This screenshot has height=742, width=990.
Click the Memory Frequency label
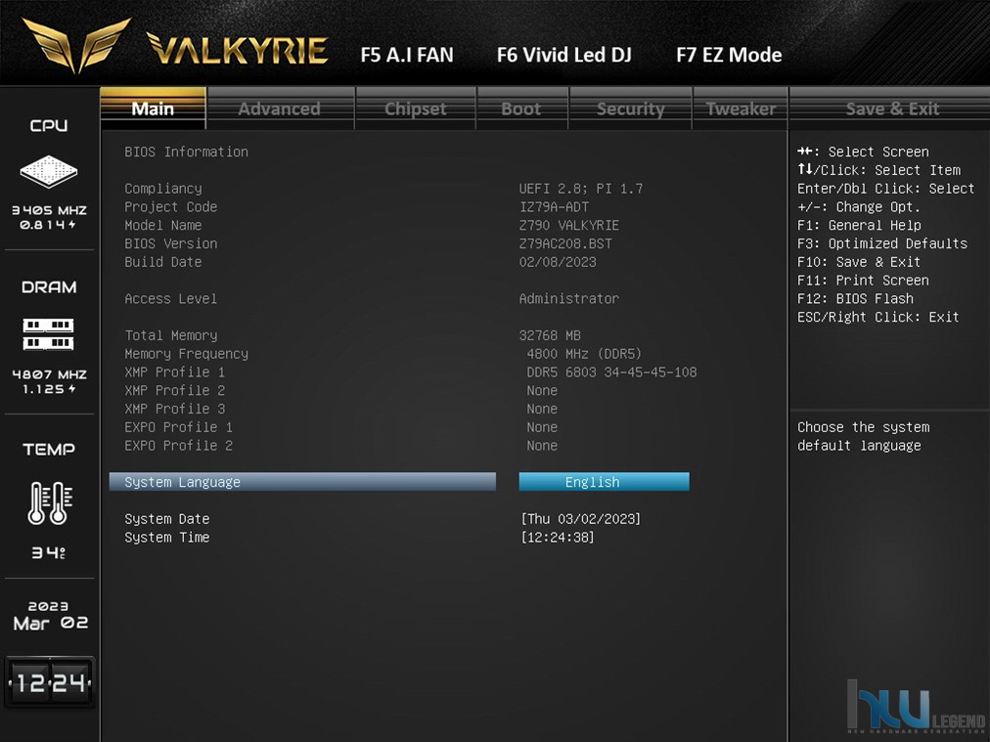click(x=186, y=353)
